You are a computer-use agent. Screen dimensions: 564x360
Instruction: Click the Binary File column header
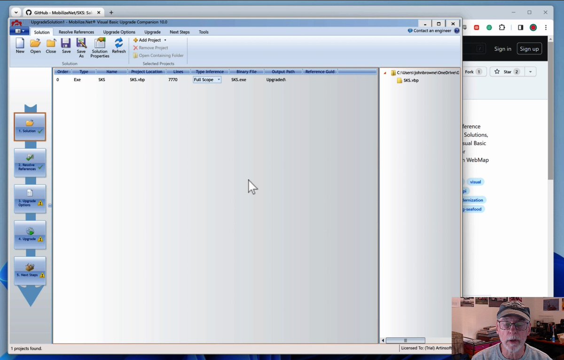point(246,72)
